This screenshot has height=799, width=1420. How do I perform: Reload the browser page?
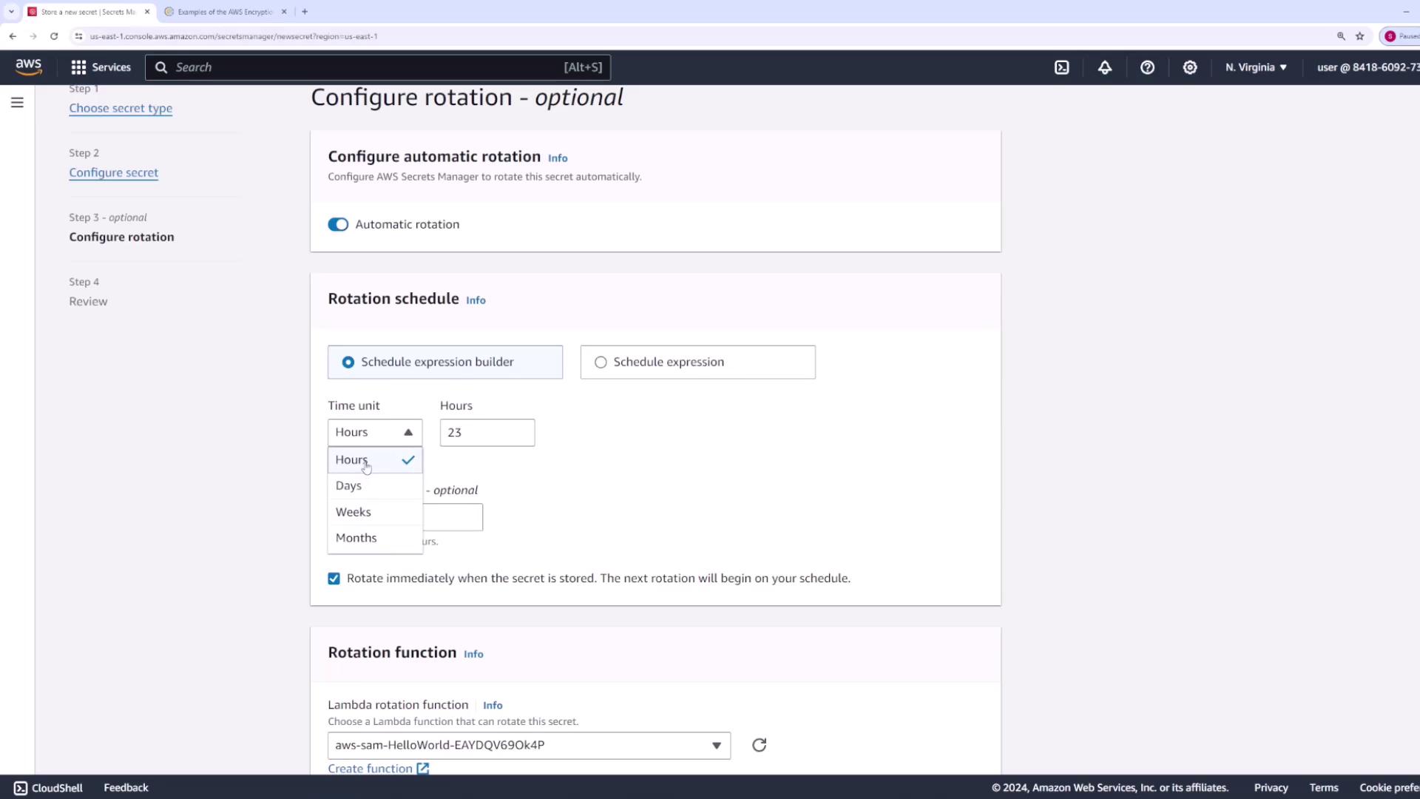pos(54,36)
